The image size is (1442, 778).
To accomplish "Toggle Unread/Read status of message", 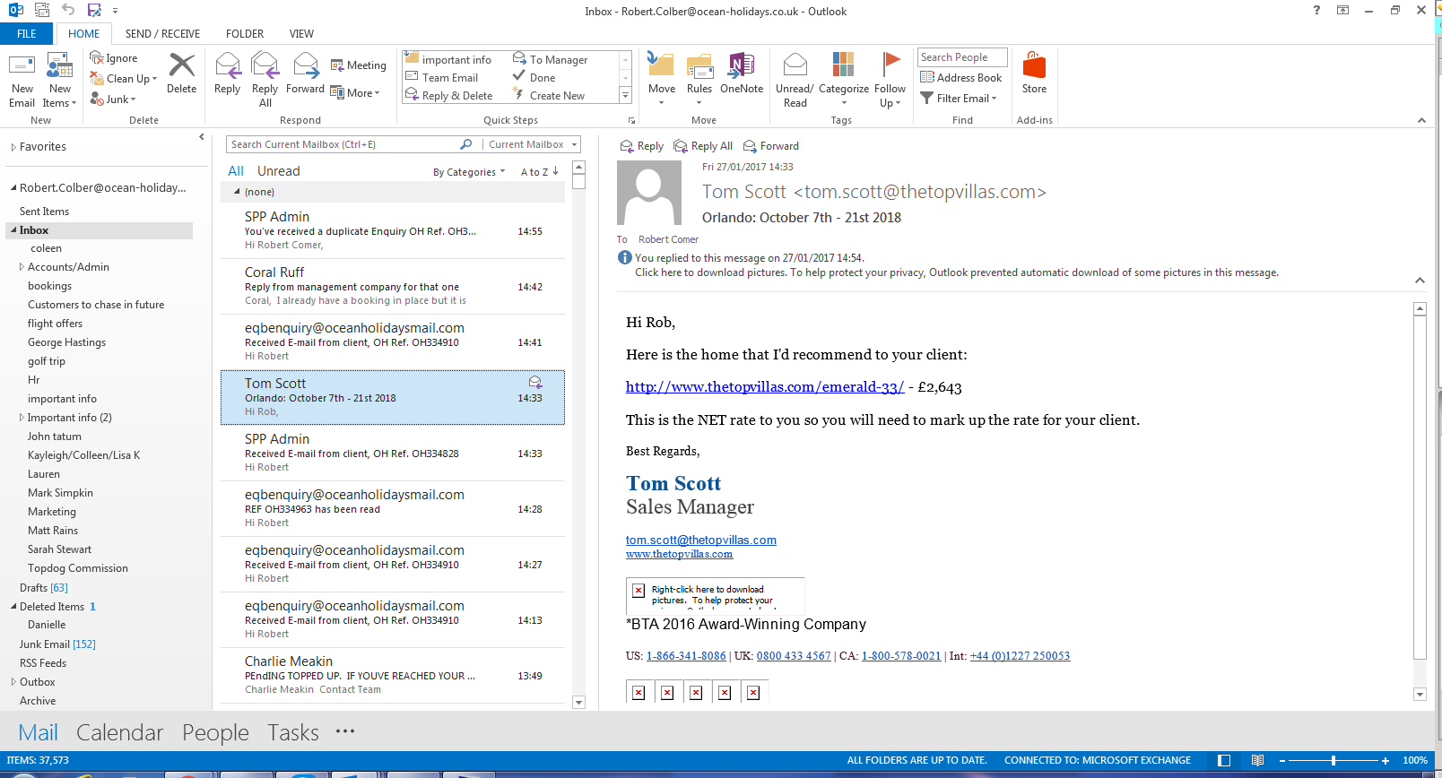I will pos(795,80).
